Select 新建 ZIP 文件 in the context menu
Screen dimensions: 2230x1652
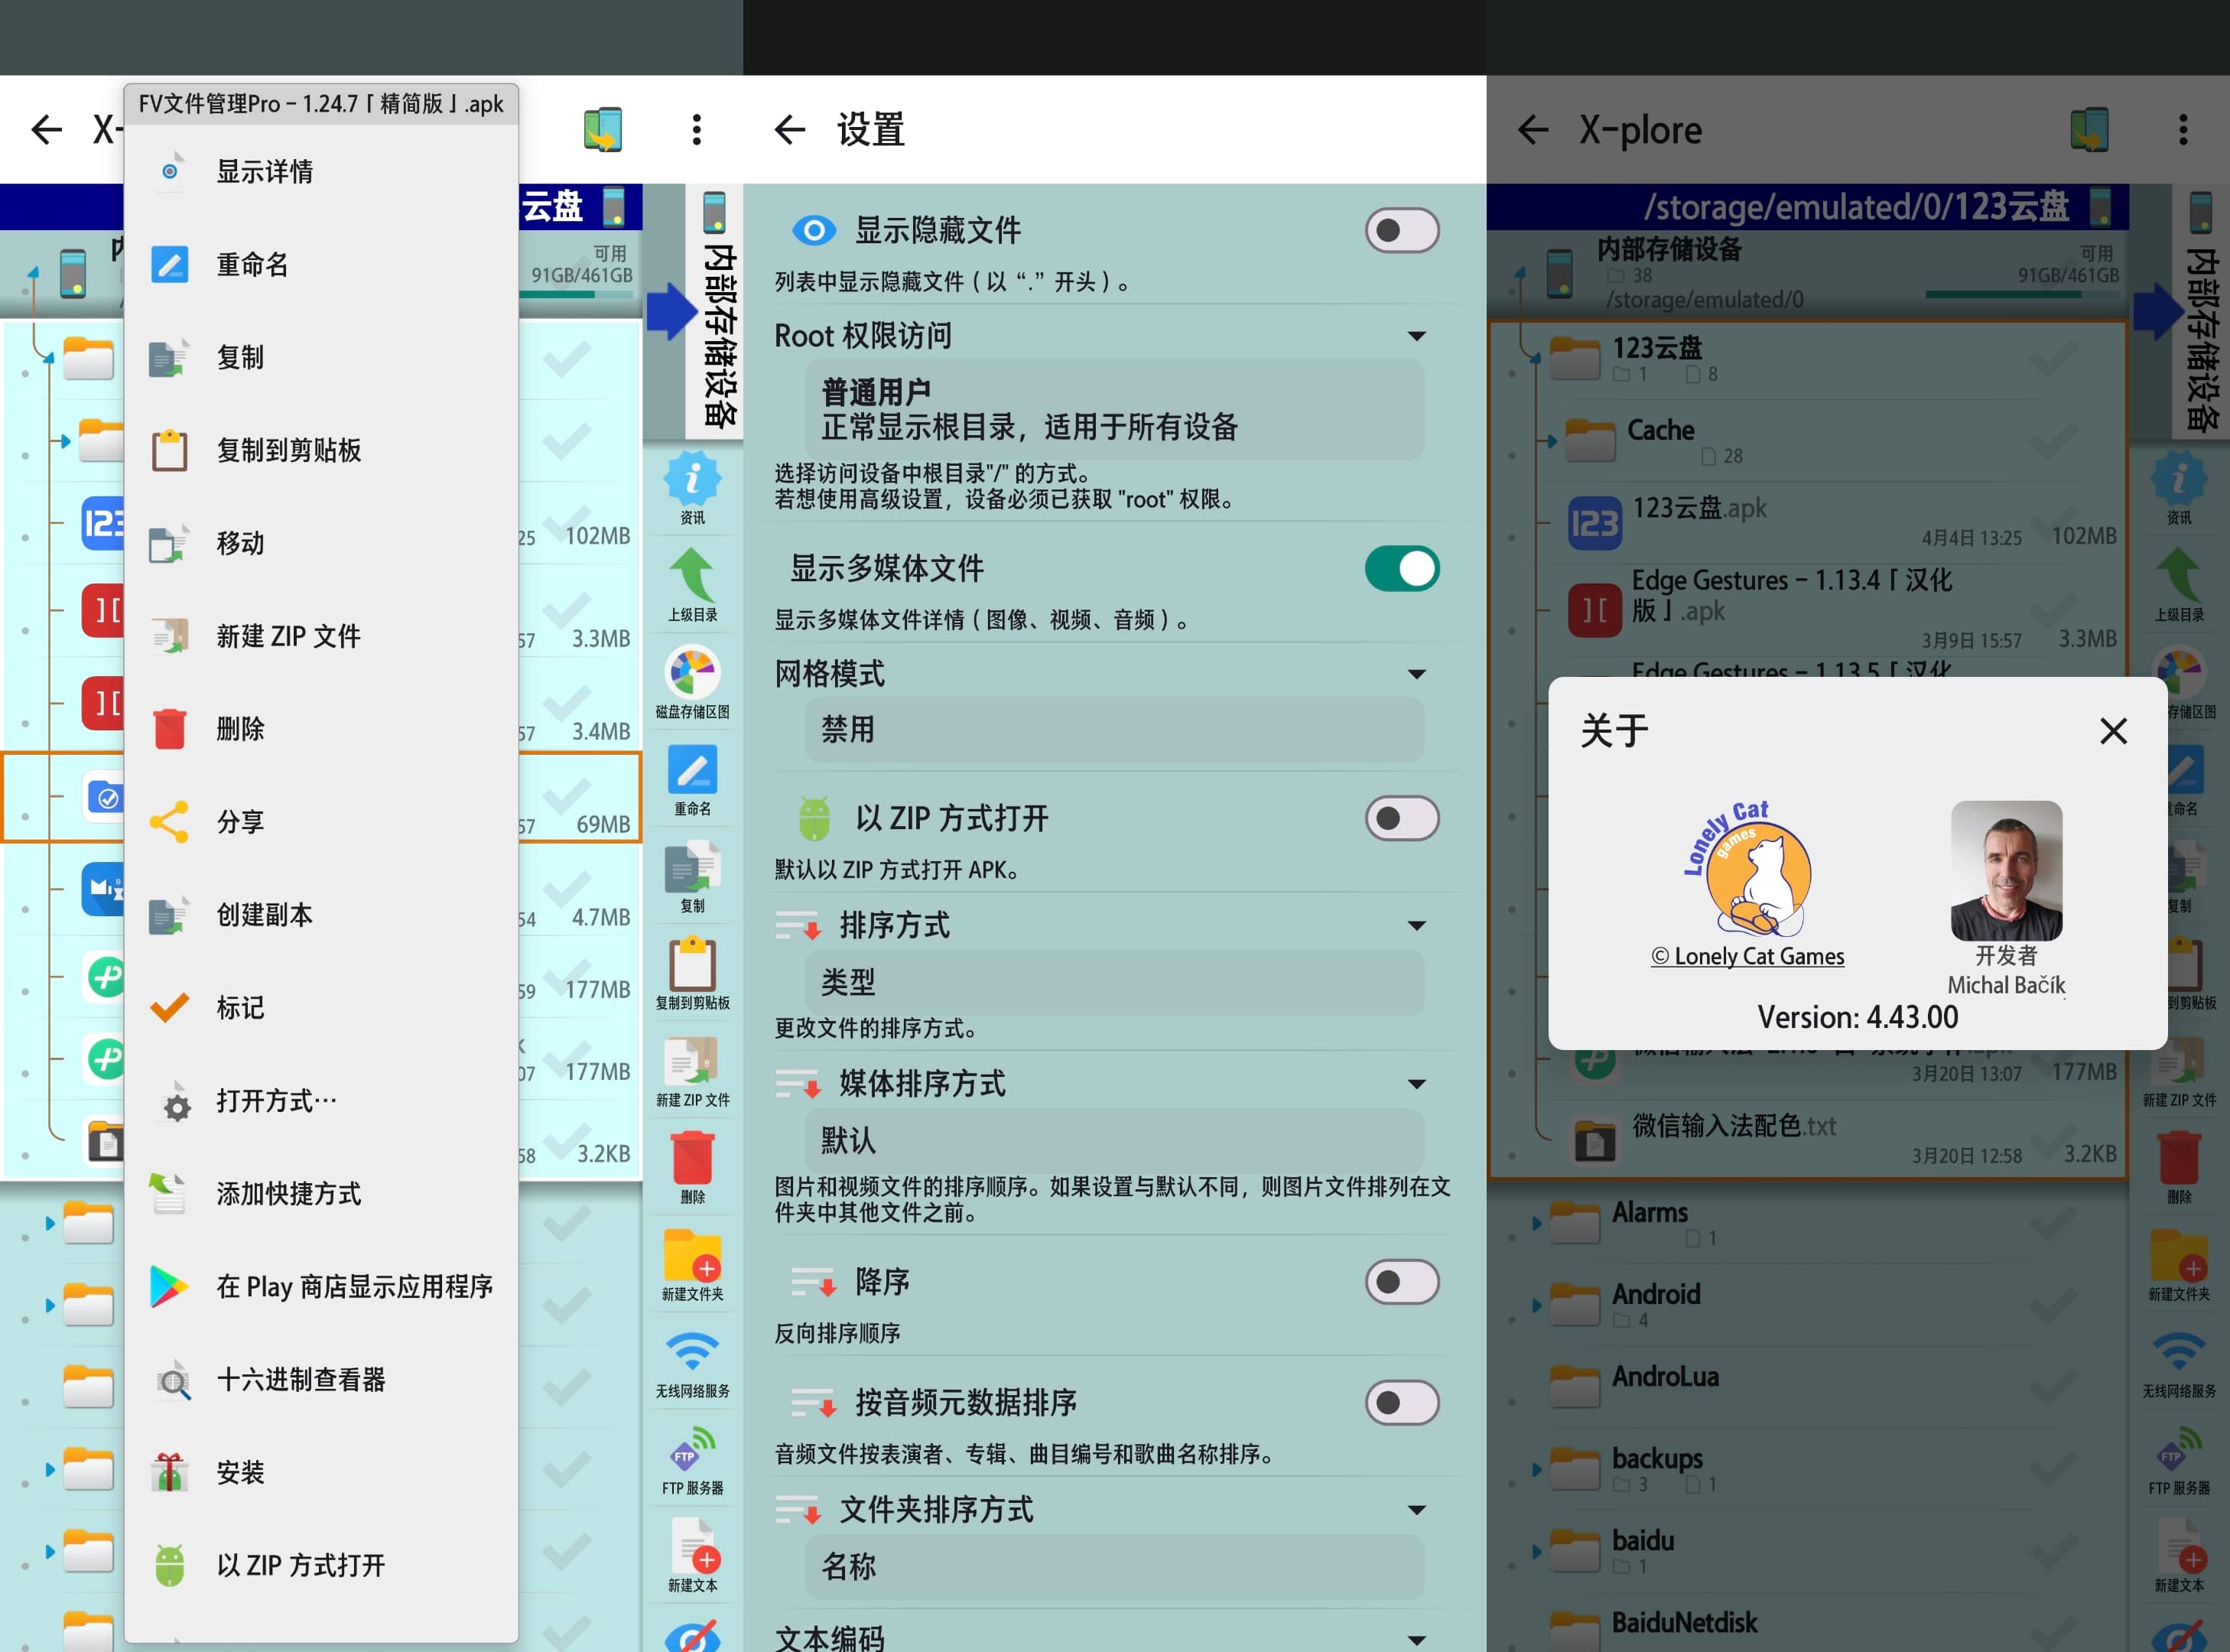point(321,636)
